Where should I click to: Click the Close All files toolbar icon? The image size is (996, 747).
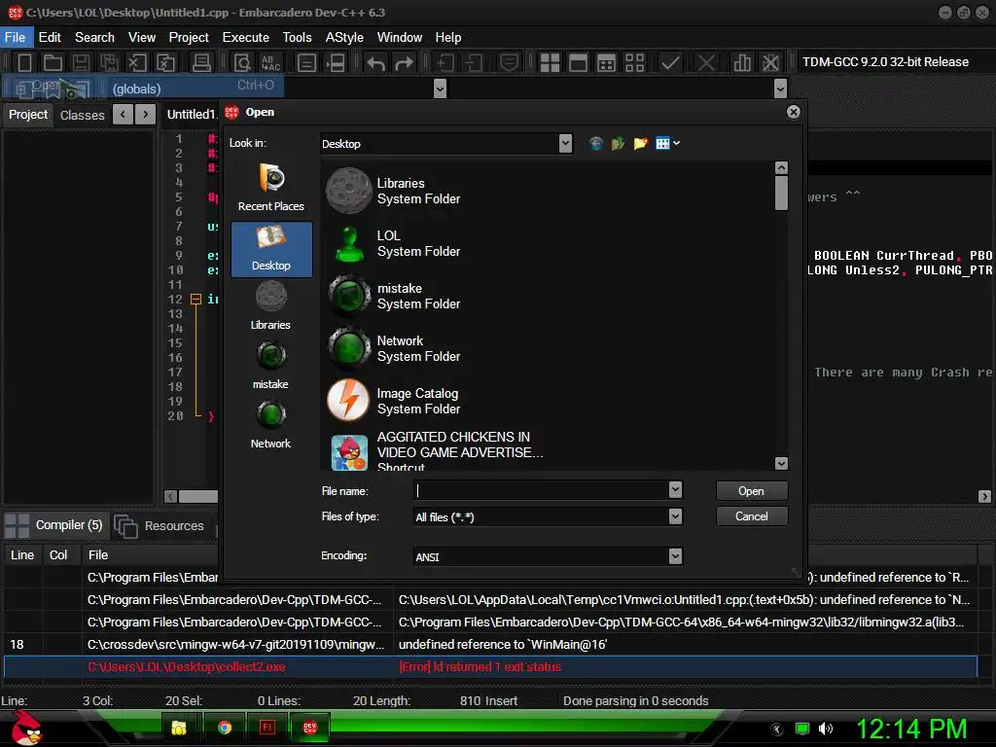(165, 62)
